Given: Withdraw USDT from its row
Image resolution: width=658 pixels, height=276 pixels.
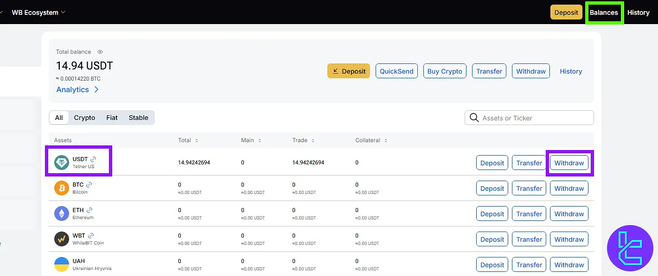Looking at the screenshot, I should 569,163.
